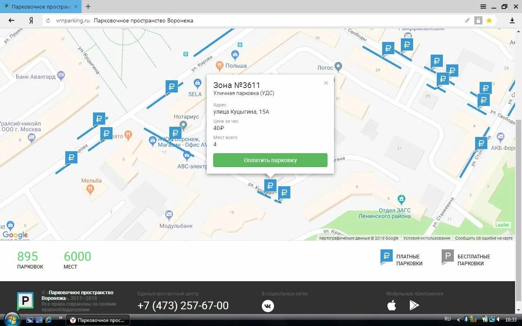522x326 pixels.
Task: Open the Отдел ЗАГС place marker
Action: [x=401, y=199]
